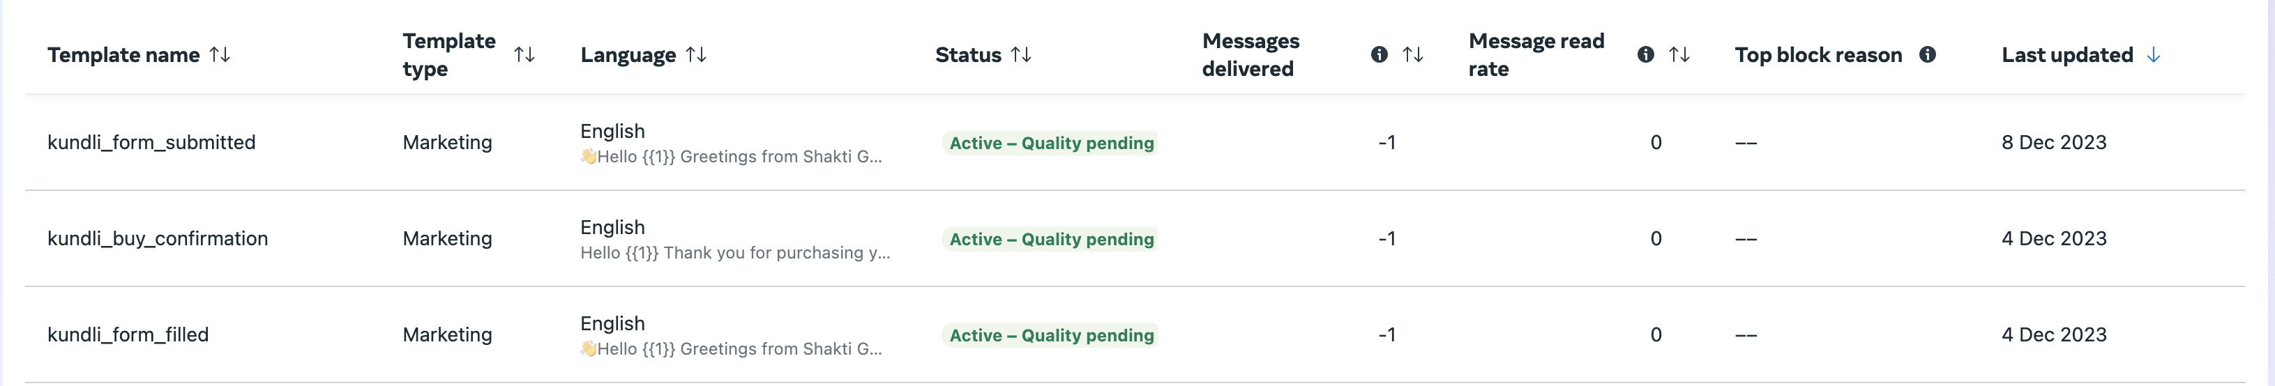Click Thank you for purchasing message preview

[x=735, y=253]
